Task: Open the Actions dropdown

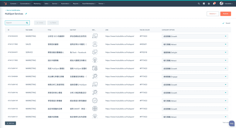Action: tap(213, 14)
